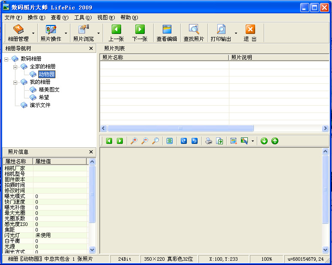Screen dimensions: 332x265
Task: Select the 演示文件 album
Action: point(40,105)
